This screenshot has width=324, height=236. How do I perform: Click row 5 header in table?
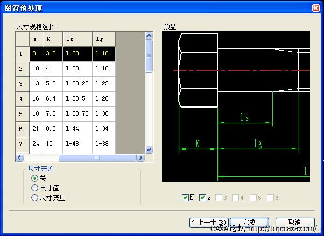pyautogui.click(x=22, y=114)
